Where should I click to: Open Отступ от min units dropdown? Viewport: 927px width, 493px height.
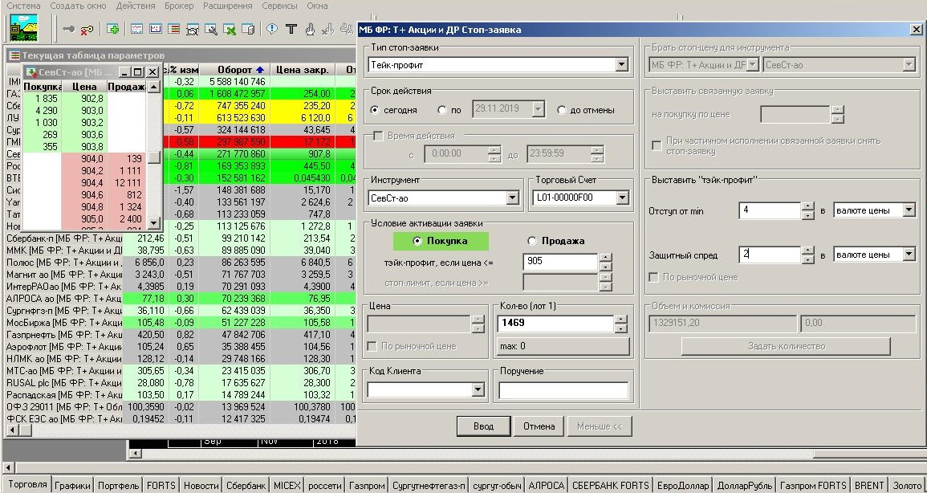[909, 210]
